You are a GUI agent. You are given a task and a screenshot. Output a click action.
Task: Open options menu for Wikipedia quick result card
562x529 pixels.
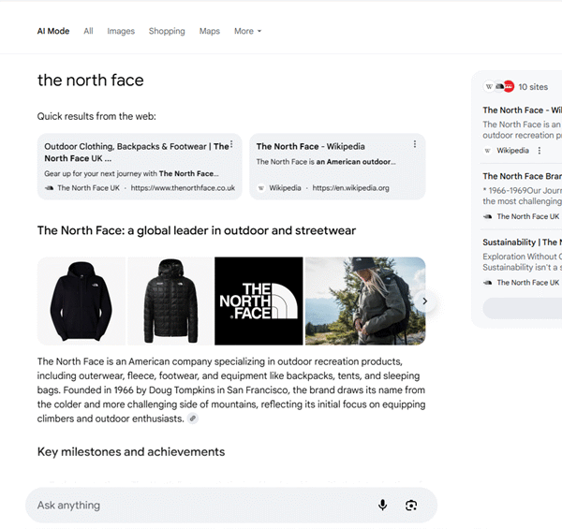[x=415, y=144]
